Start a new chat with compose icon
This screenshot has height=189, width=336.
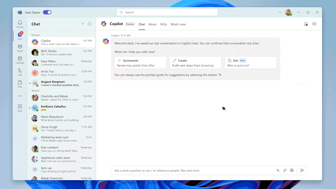[x=89, y=24]
